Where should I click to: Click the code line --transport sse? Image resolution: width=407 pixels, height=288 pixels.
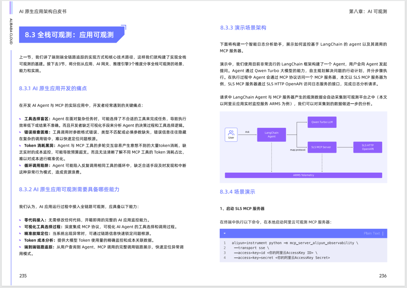(251, 248)
